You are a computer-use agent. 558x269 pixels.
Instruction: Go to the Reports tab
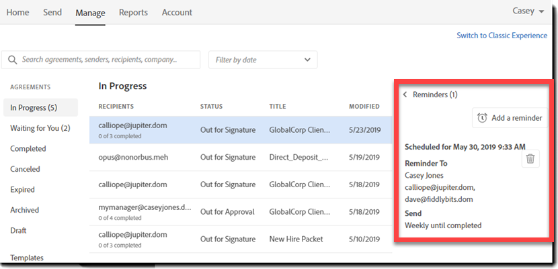pyautogui.click(x=133, y=12)
